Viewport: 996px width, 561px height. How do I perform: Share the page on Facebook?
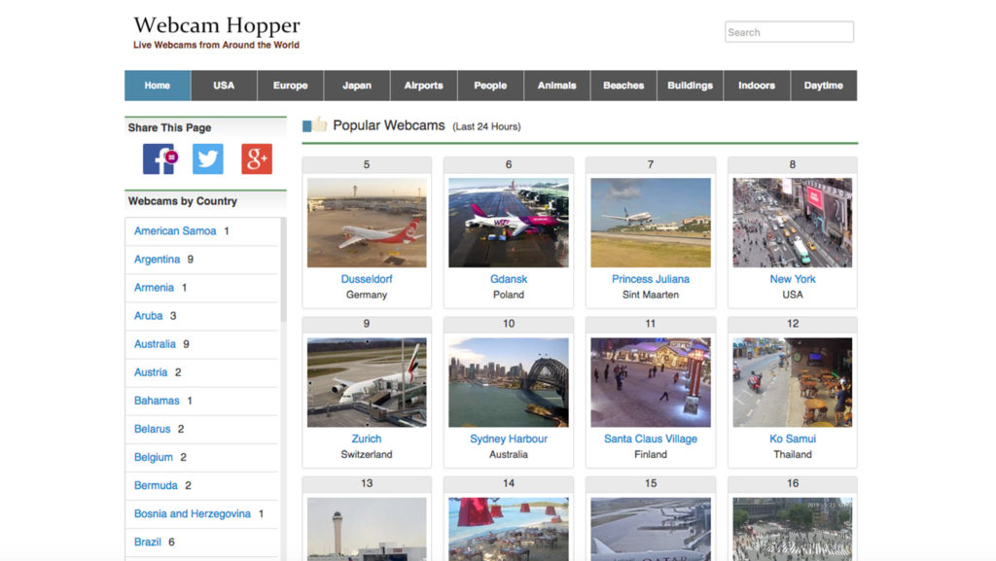click(x=159, y=158)
